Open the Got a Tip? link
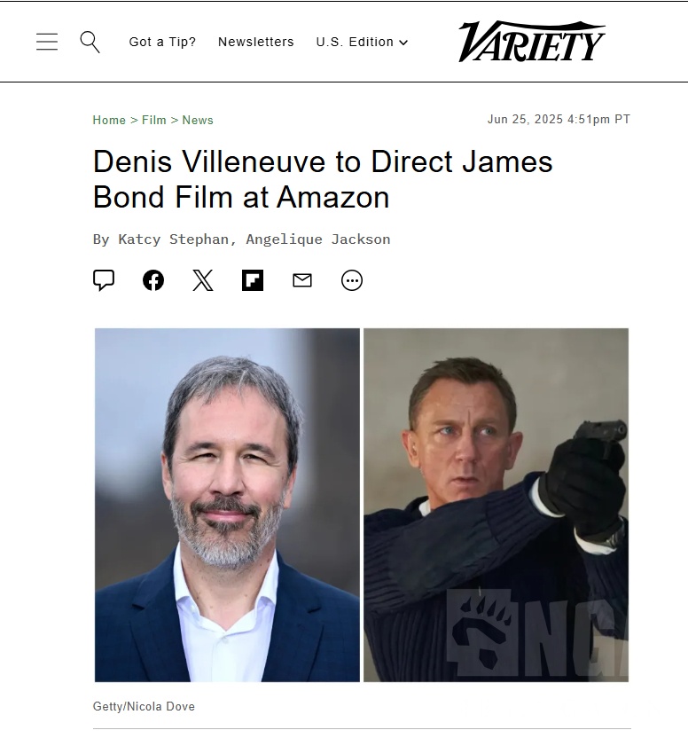The image size is (688, 738). click(x=162, y=42)
